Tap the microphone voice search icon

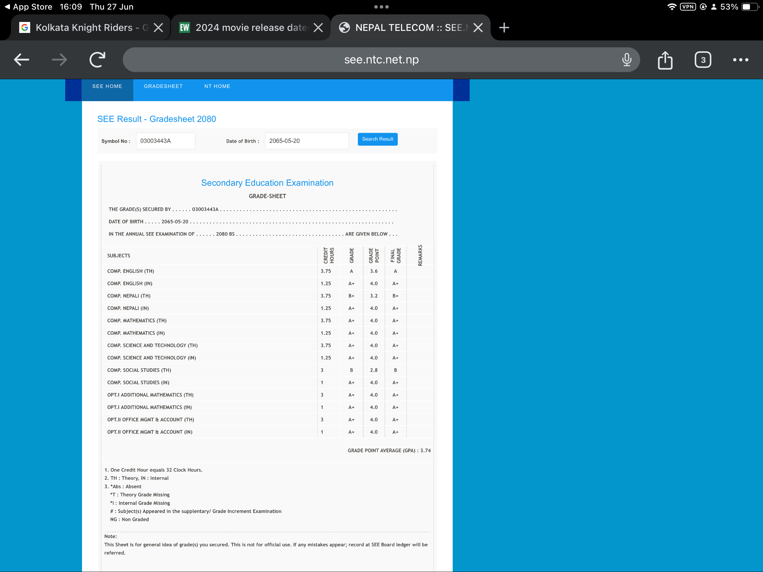(626, 60)
